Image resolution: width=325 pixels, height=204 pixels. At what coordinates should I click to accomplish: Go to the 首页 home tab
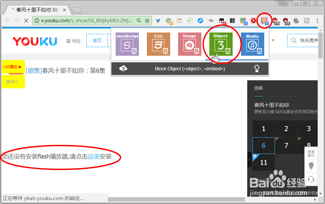pos(97,40)
